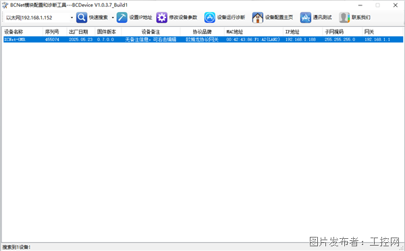405x251 pixels.
Task: Minimize the BCDevice window
Action: pyautogui.click(x=360, y=5)
